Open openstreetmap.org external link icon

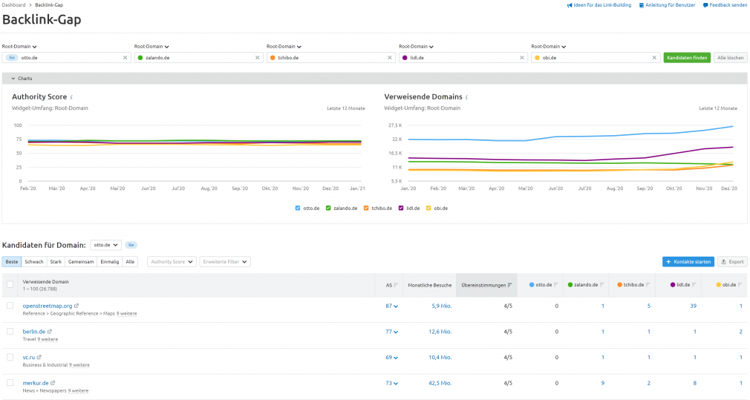coord(76,306)
